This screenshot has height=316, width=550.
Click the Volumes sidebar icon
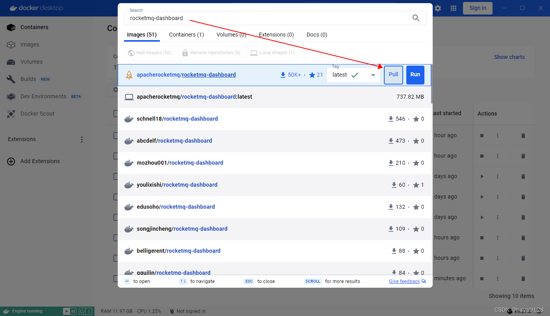click(x=11, y=62)
